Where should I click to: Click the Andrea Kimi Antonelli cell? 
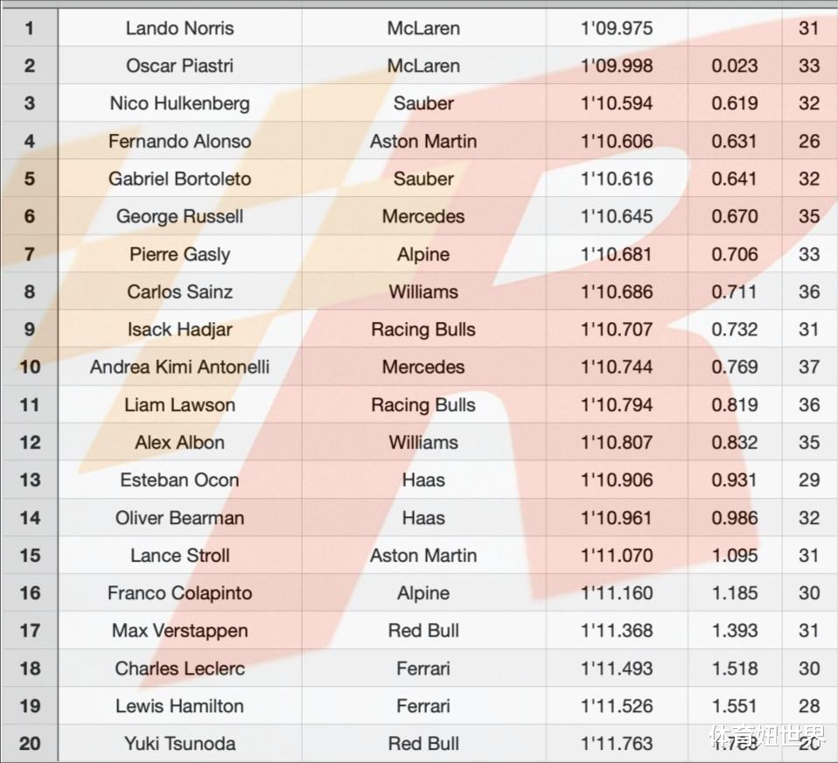coord(179,367)
